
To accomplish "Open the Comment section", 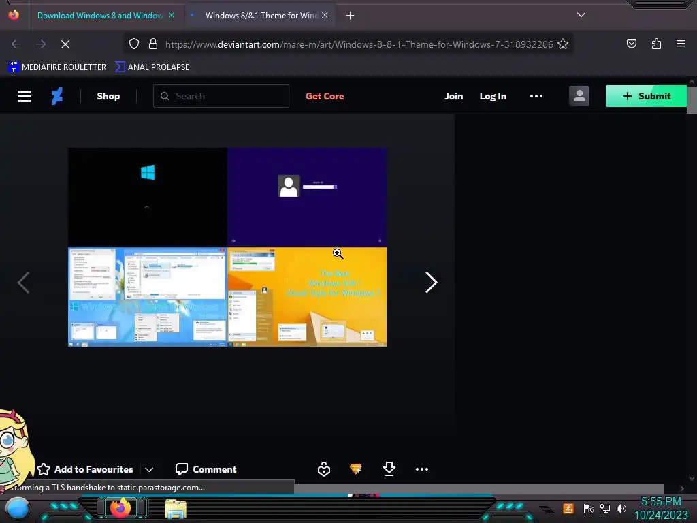I will (x=206, y=469).
